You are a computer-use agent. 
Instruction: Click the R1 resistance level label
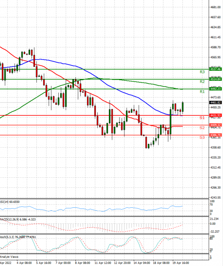click(x=203, y=92)
